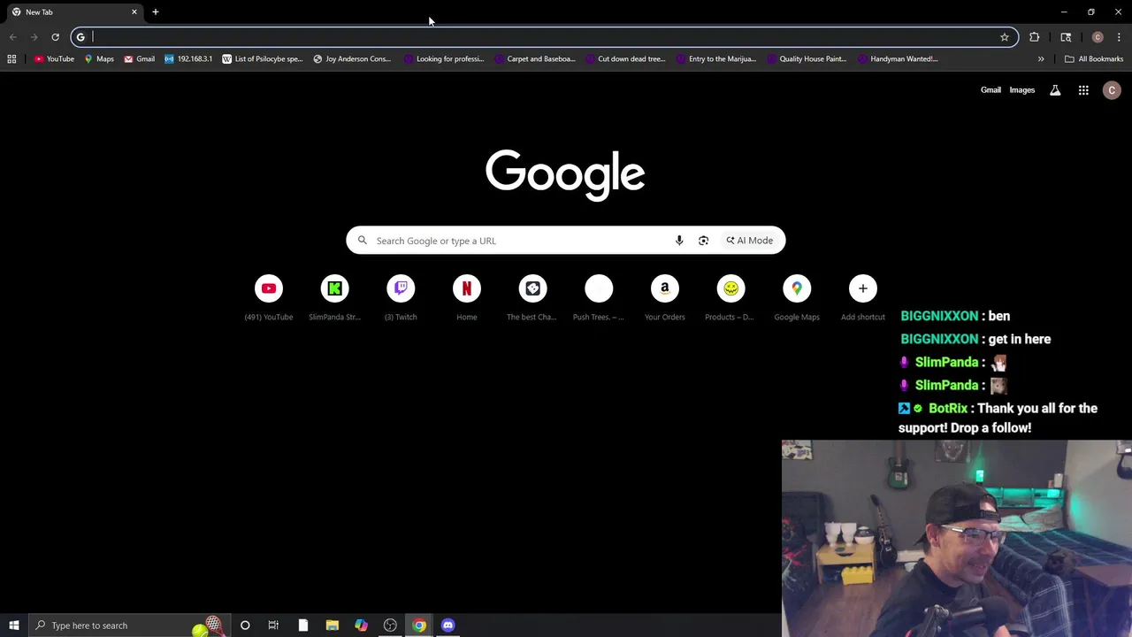Click the tab search side panel icon

[1066, 37]
